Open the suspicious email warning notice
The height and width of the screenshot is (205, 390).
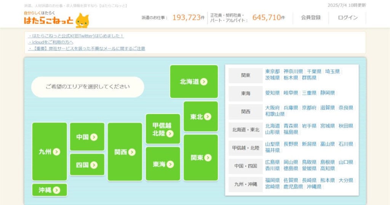[86, 48]
